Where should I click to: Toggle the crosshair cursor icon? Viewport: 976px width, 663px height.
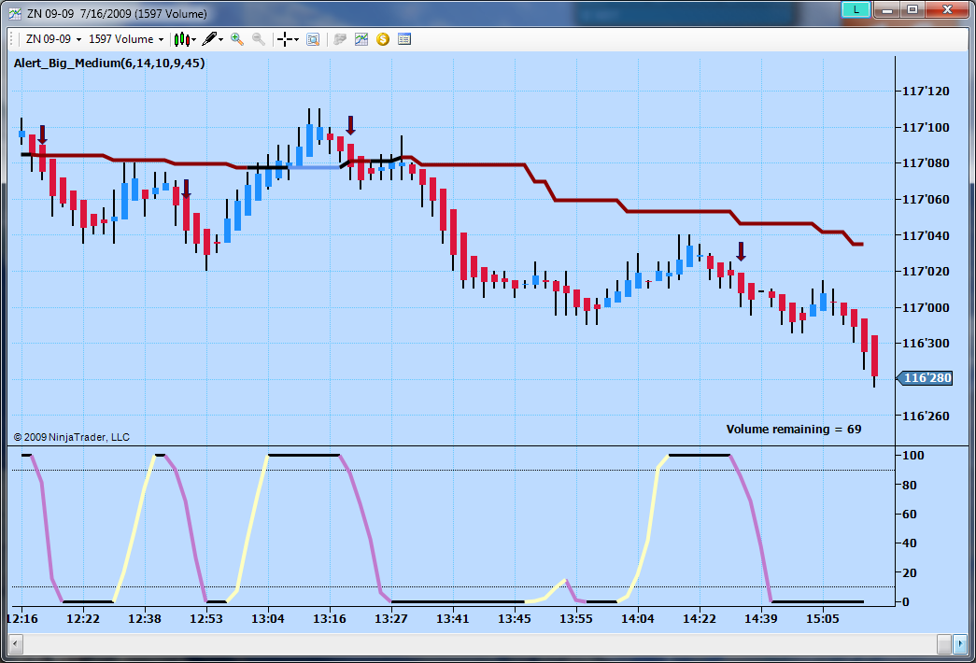click(285, 39)
